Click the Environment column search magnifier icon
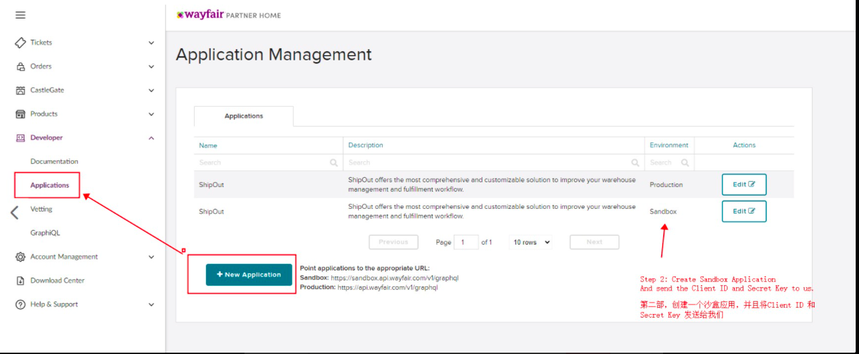This screenshot has height=354, width=859. coord(685,162)
